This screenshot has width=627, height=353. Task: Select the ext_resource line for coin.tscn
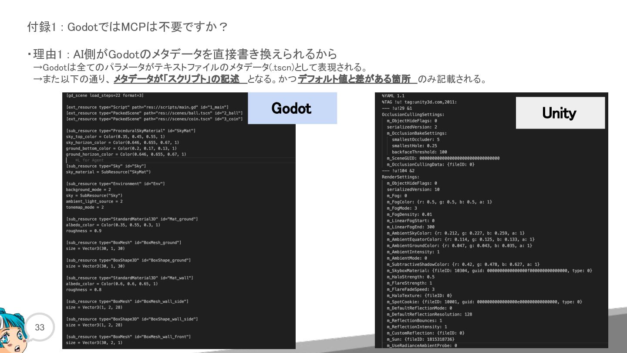click(155, 119)
